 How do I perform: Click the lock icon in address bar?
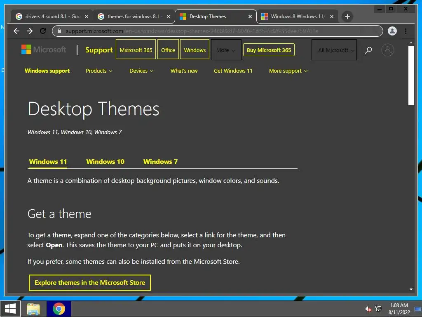coord(59,31)
